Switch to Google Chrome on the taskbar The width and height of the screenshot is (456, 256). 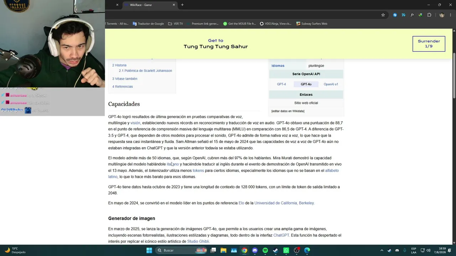point(244,250)
